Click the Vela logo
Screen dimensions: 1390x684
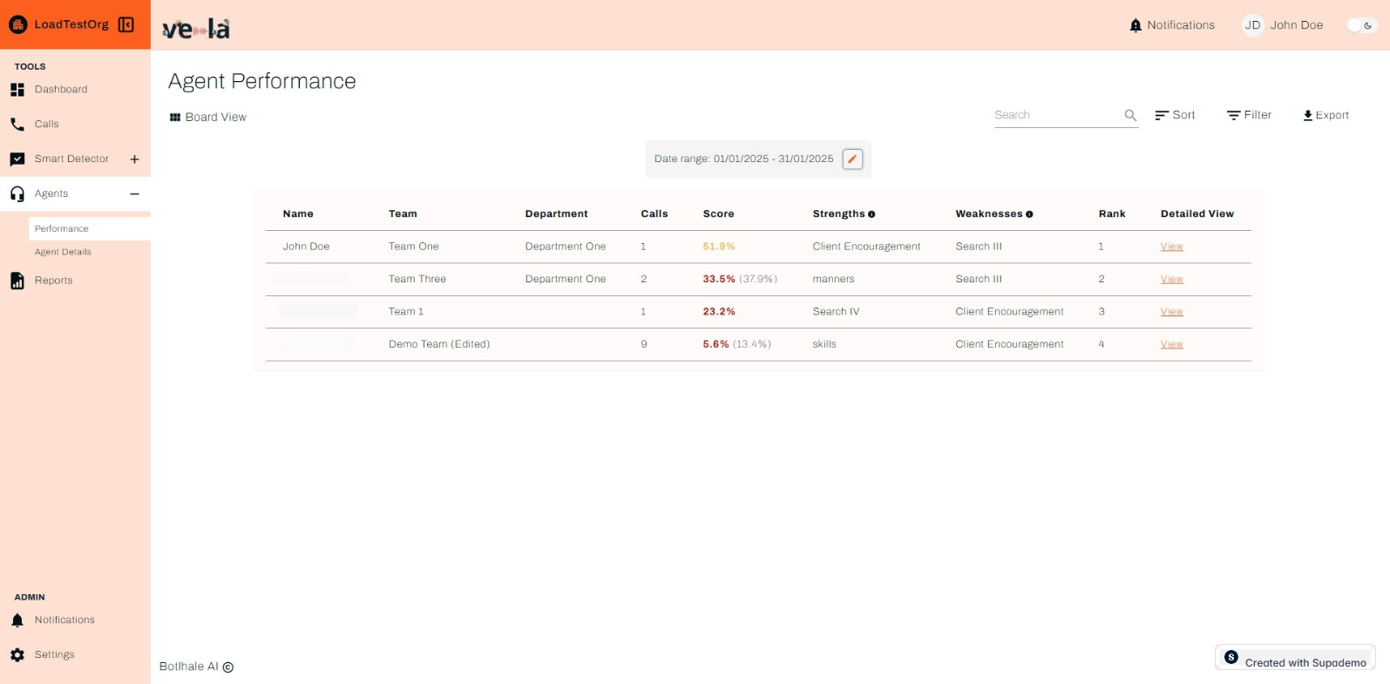tap(196, 30)
